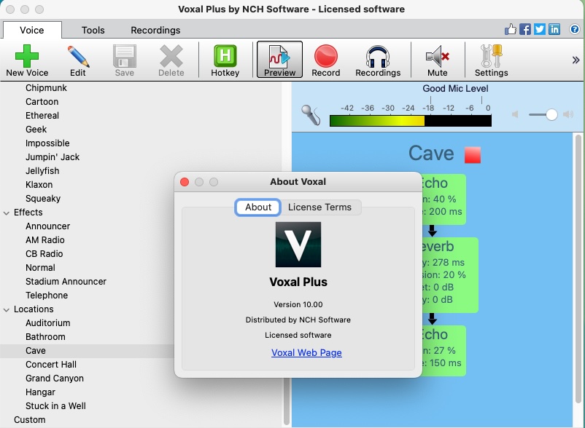This screenshot has width=585, height=428.
Task: Open the License Terms tab
Action: (x=319, y=207)
